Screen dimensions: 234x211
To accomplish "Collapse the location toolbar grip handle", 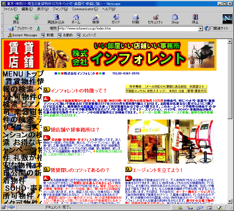I will [x=2, y=28].
